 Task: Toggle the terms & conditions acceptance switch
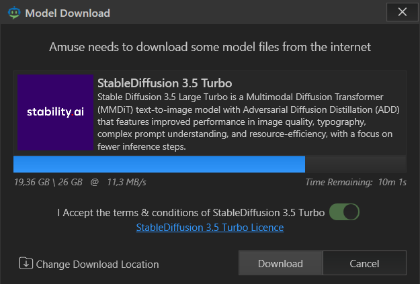(344, 211)
